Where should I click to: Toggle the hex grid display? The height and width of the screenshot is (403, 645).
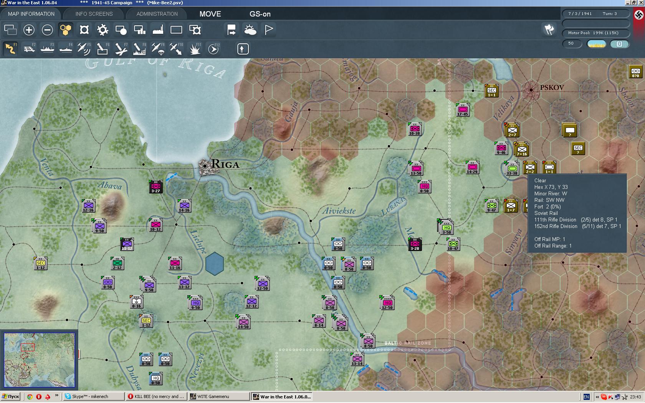pyautogui.click(x=66, y=30)
